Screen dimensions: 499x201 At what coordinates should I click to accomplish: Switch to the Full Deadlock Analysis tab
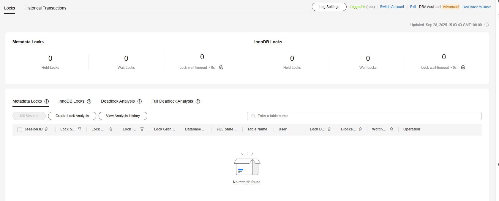[x=172, y=101]
